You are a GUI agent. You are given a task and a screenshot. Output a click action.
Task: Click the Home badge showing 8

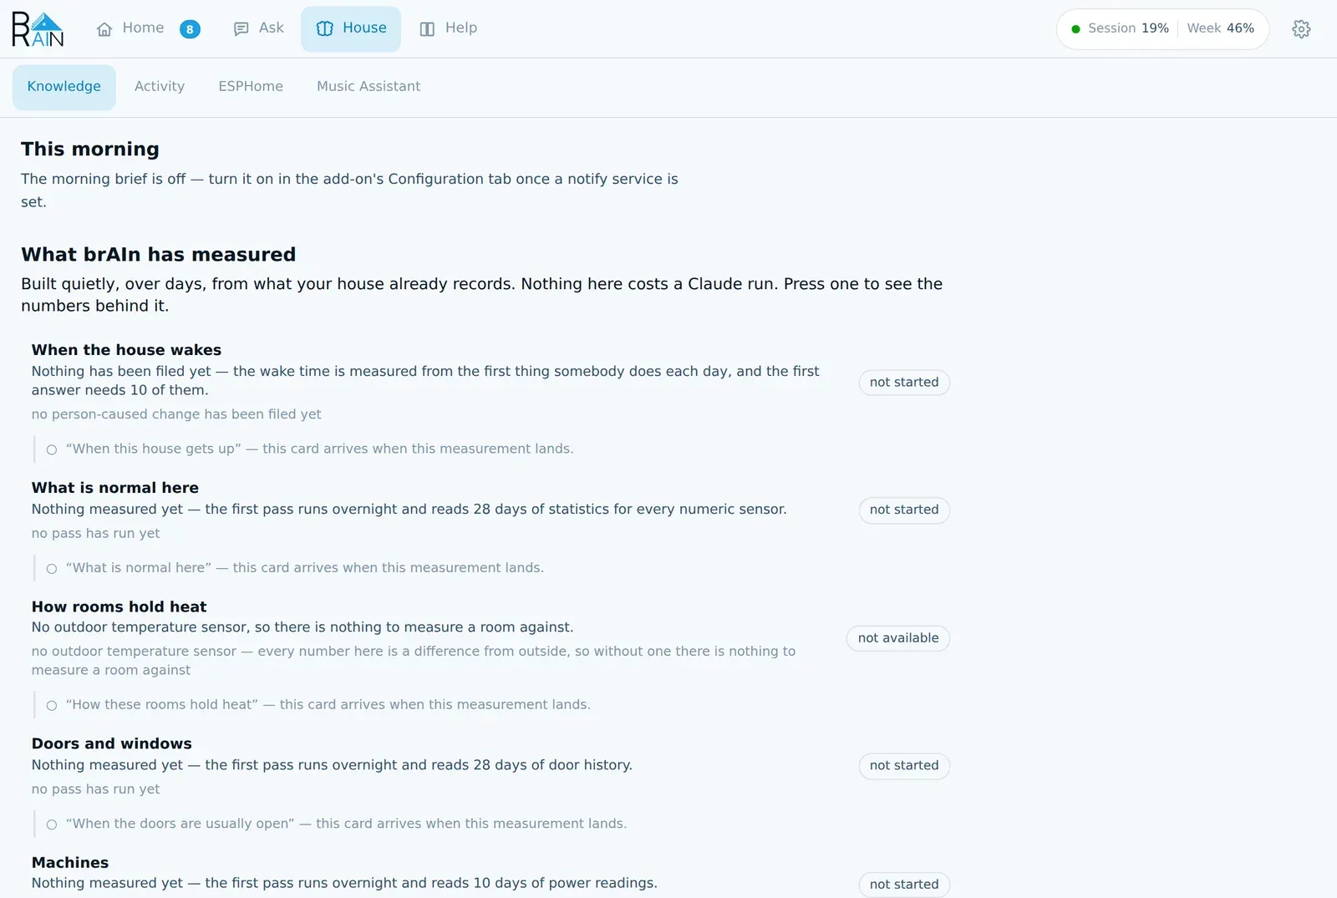pos(190,29)
